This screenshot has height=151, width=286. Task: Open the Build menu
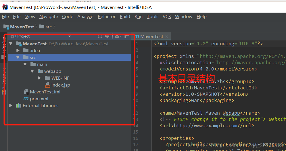tap(125, 17)
